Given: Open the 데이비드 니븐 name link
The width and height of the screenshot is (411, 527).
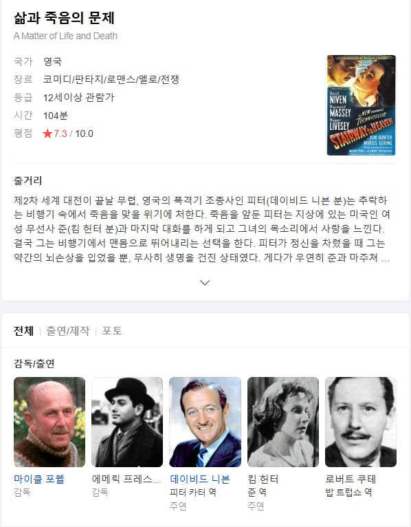Looking at the screenshot, I should click(200, 479).
